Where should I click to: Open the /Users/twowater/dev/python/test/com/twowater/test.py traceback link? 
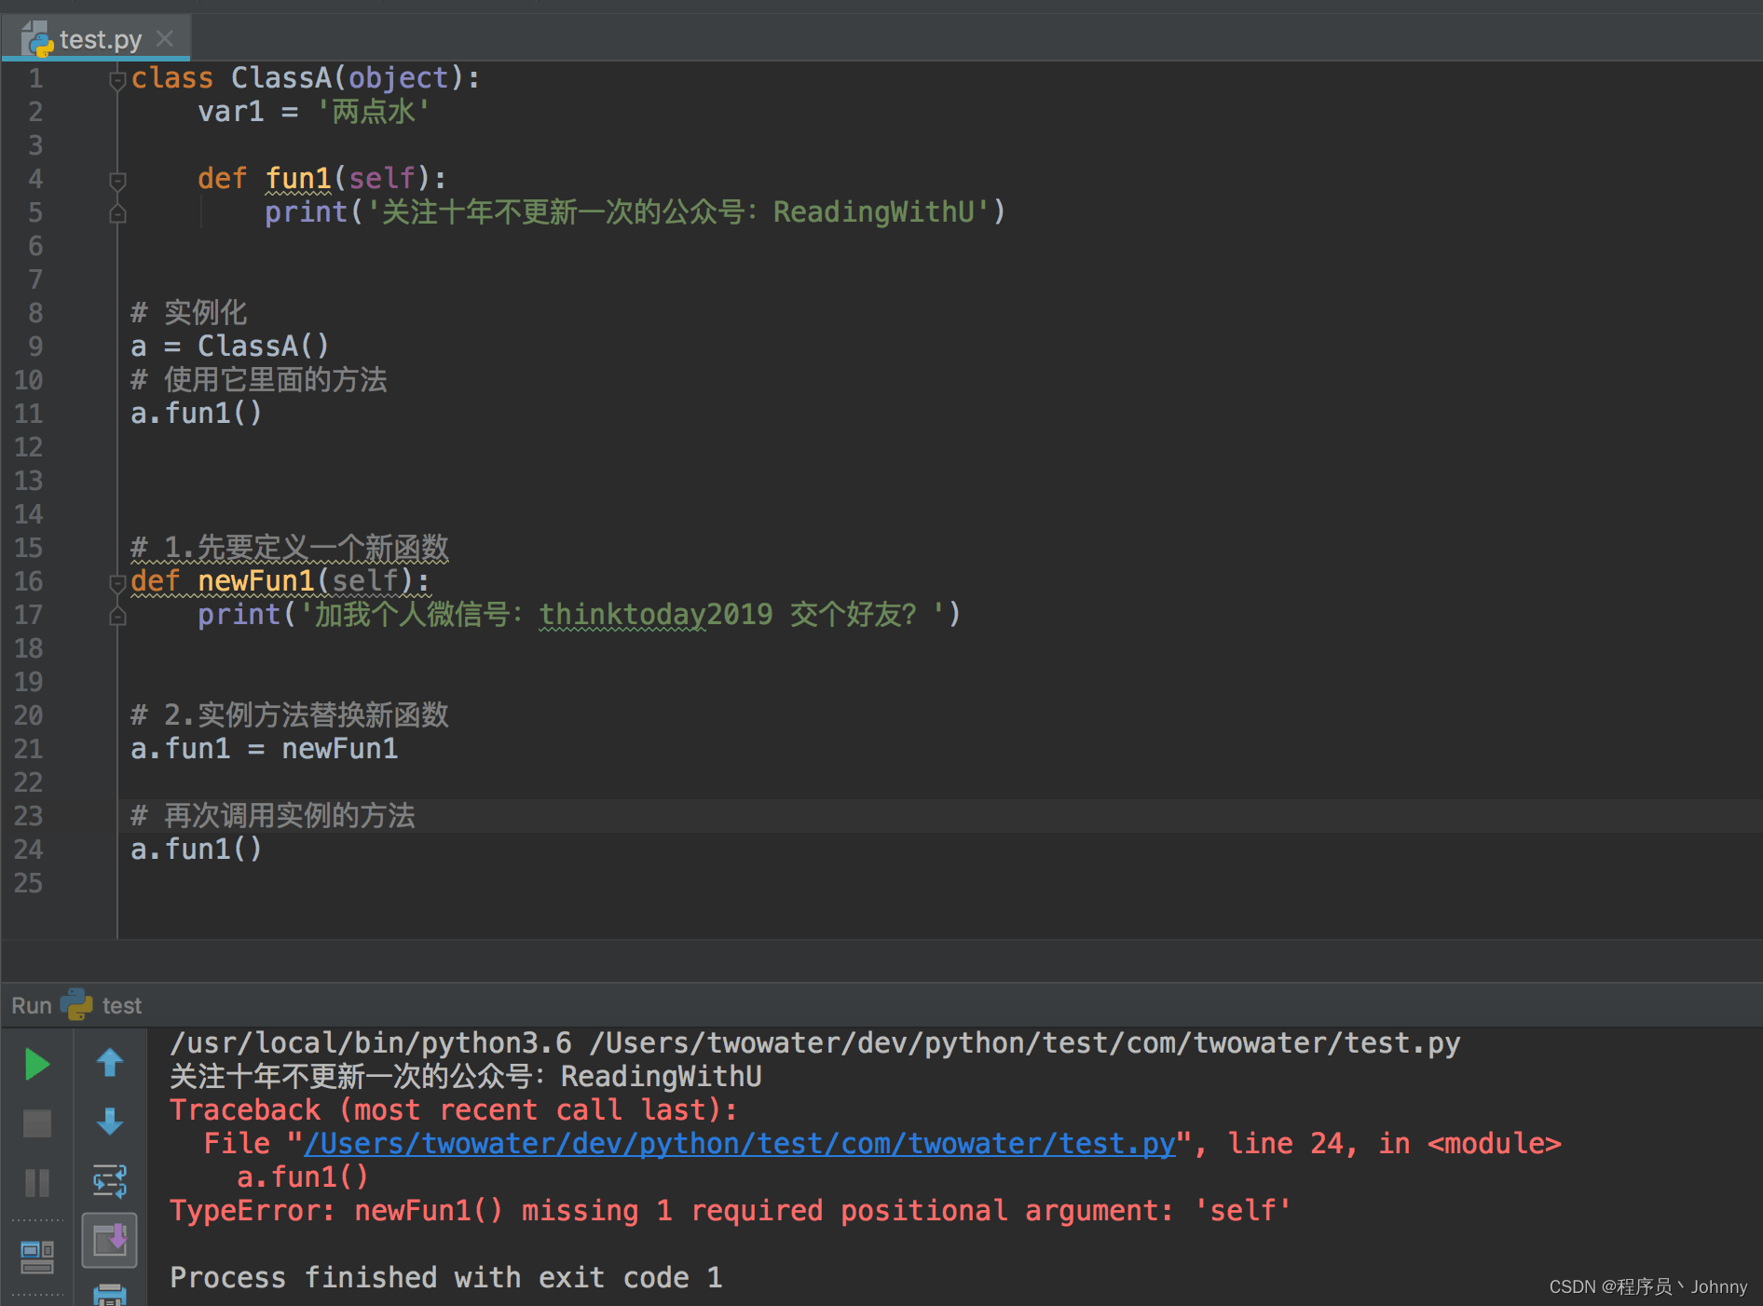click(740, 1144)
